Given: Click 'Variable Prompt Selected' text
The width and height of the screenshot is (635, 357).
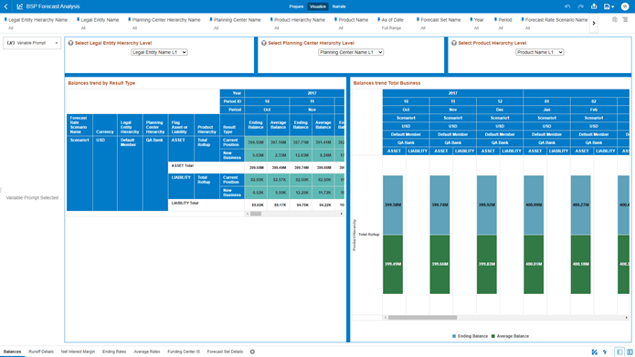Looking at the screenshot, I should pos(32,198).
